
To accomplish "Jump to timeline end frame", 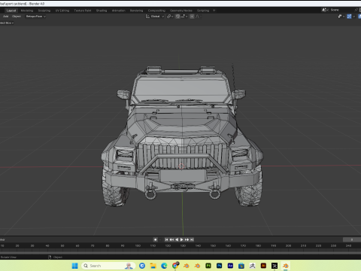I will coord(192,239).
